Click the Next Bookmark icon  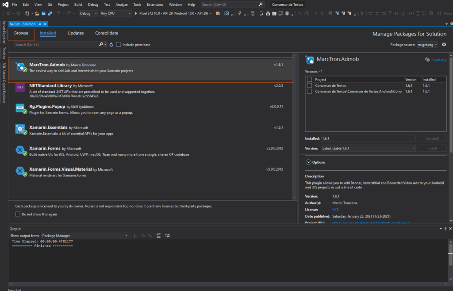coord(343,13)
